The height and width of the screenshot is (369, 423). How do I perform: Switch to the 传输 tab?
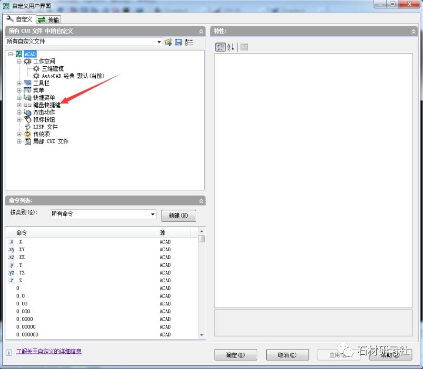[x=48, y=19]
